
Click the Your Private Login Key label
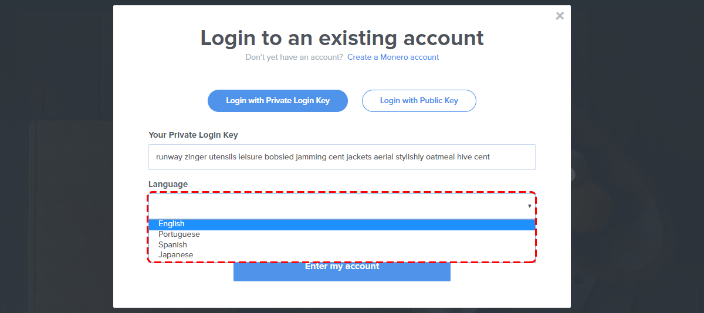pos(193,135)
